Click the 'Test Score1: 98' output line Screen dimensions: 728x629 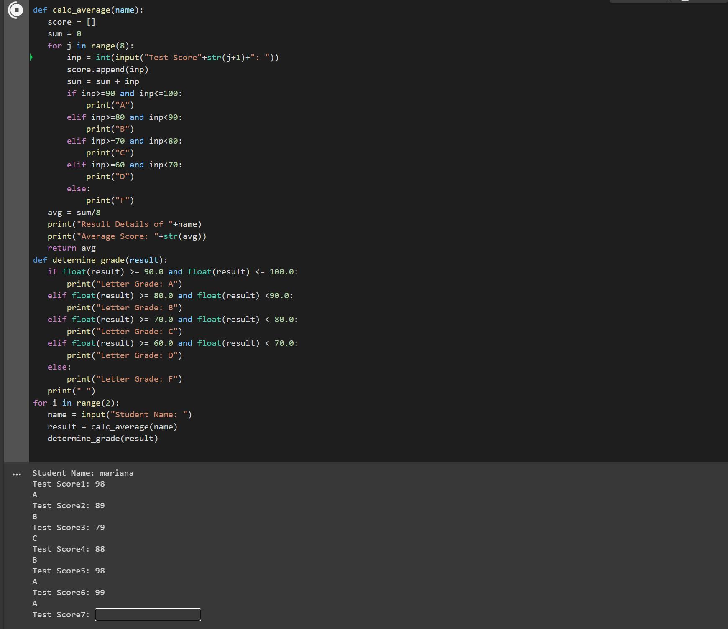click(x=69, y=484)
